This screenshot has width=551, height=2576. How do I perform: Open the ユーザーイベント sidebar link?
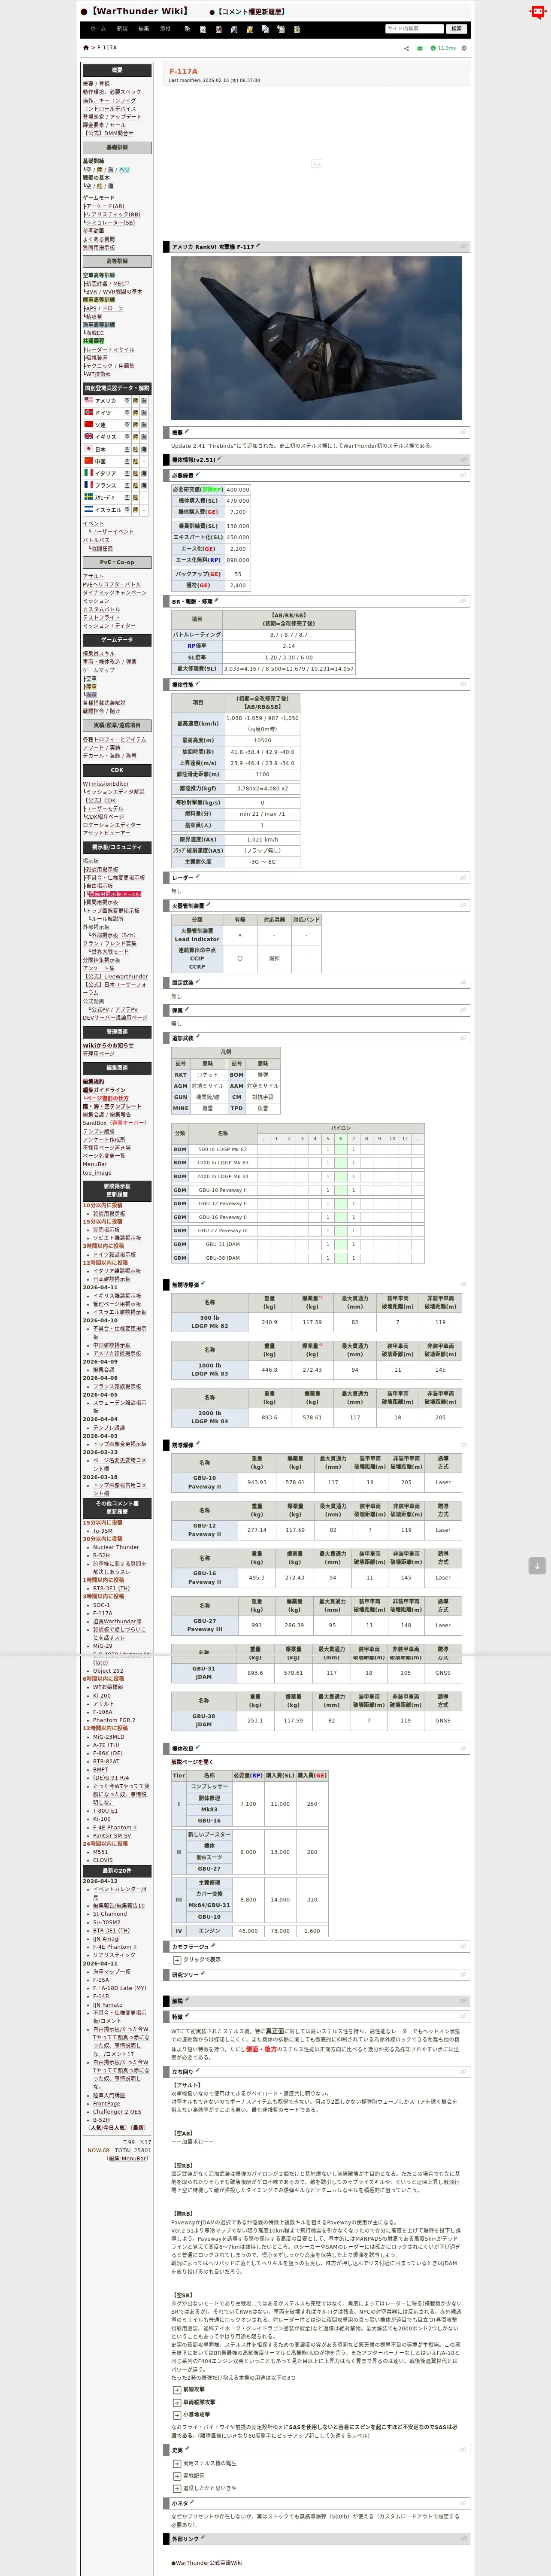[x=112, y=531]
